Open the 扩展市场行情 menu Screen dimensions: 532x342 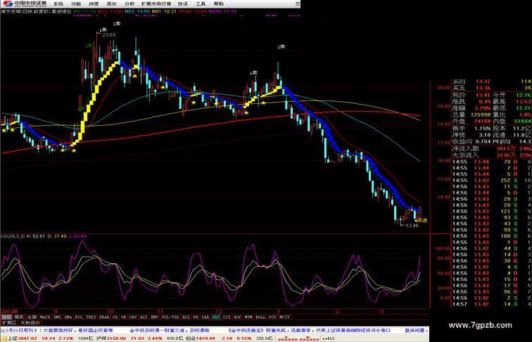tap(156, 4)
